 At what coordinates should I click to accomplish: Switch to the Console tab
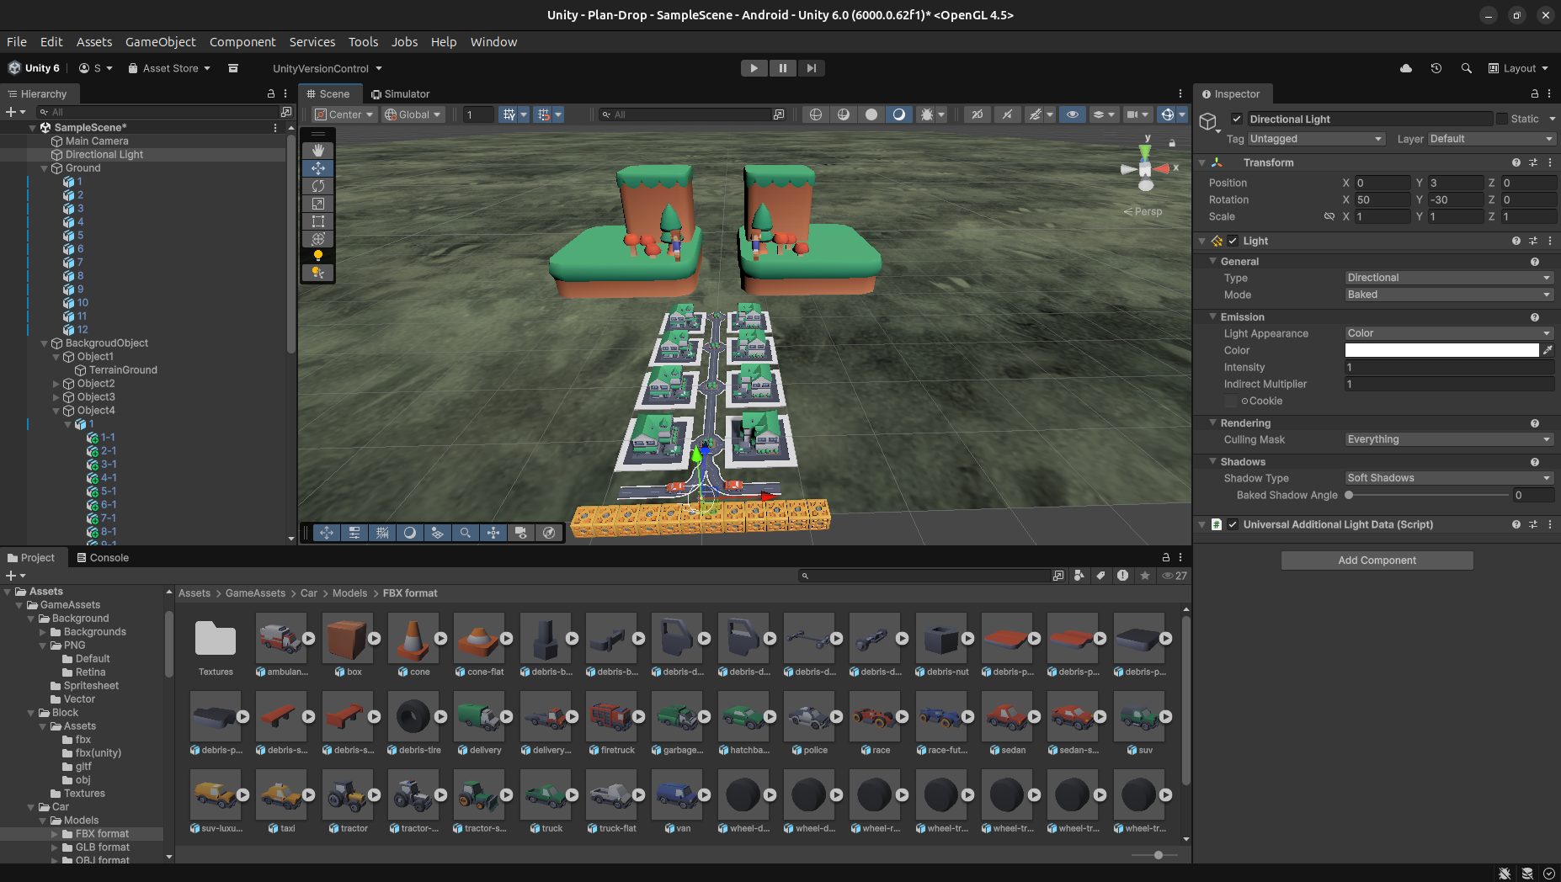click(x=103, y=558)
